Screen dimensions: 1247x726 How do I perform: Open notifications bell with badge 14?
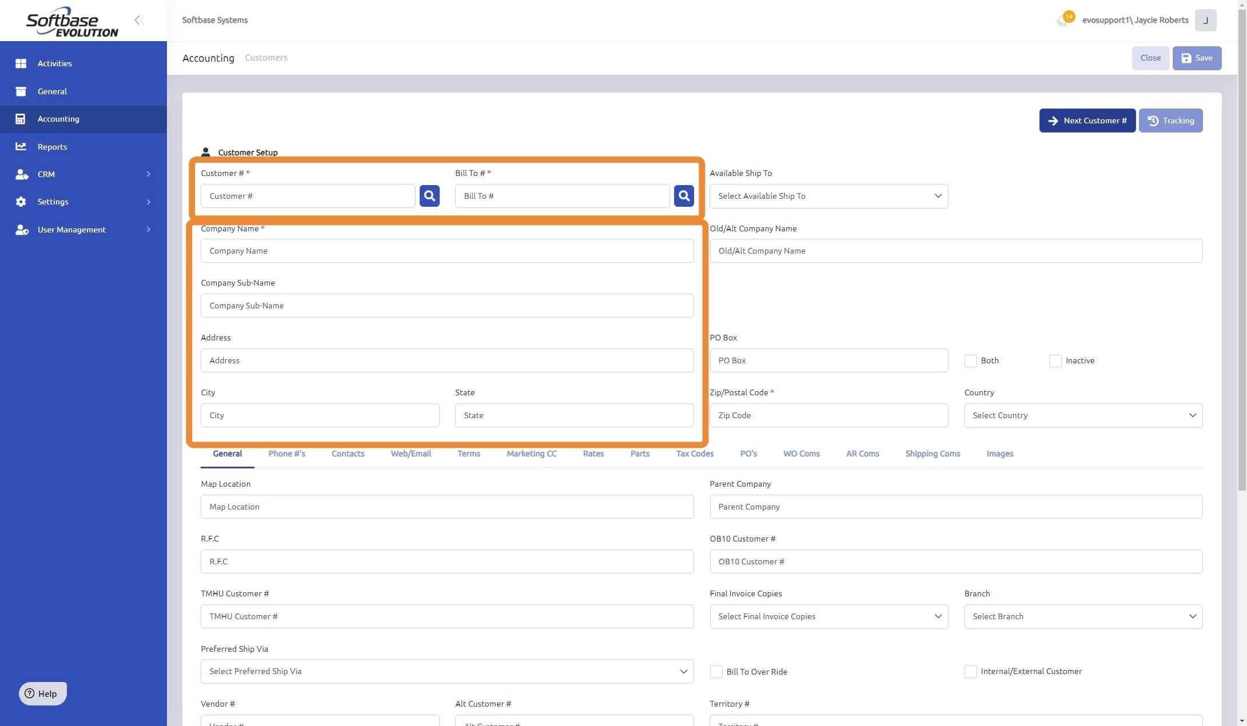click(x=1062, y=21)
